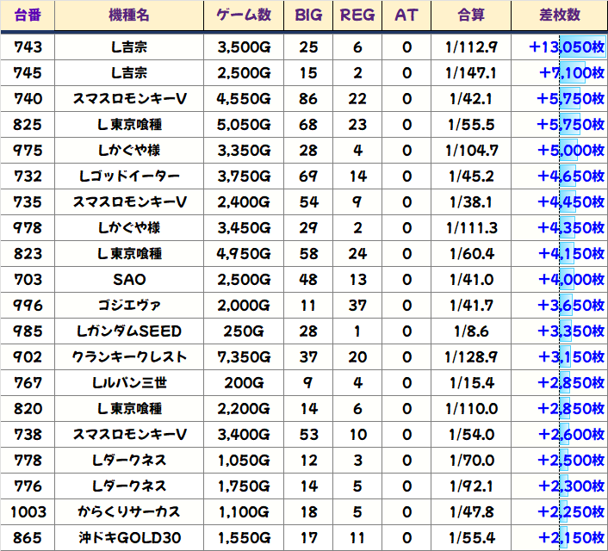Select the 合算 column header
Screen dimensions: 608x551
pos(471,15)
